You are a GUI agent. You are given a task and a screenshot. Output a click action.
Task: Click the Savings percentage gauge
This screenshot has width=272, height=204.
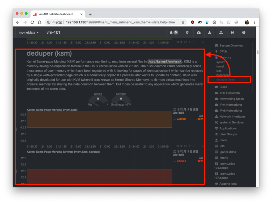click(121, 100)
